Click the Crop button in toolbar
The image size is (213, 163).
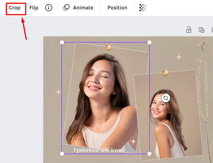14,8
